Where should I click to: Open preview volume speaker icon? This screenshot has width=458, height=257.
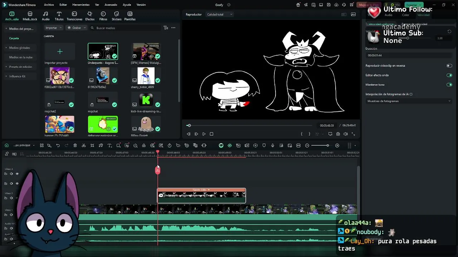point(346,134)
